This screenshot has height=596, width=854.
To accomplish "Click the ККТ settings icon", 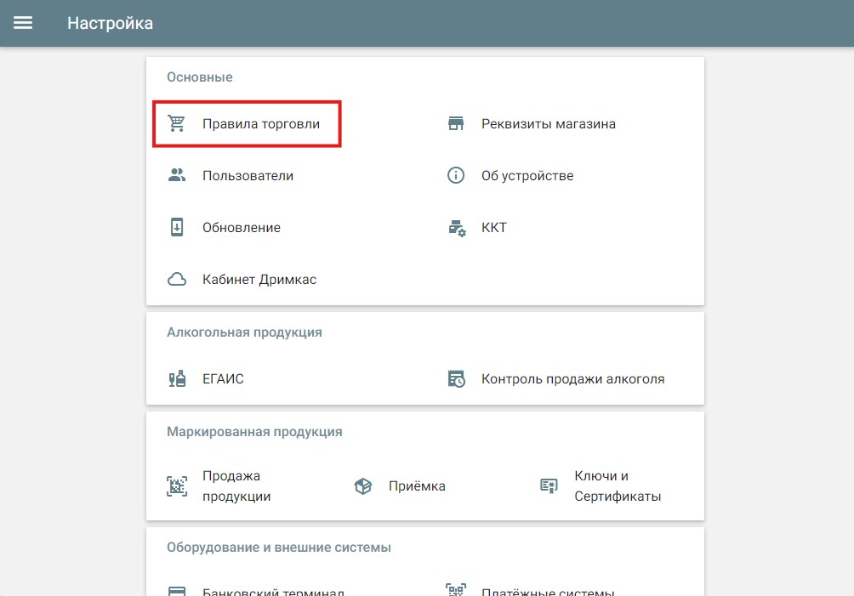I will [x=457, y=228].
